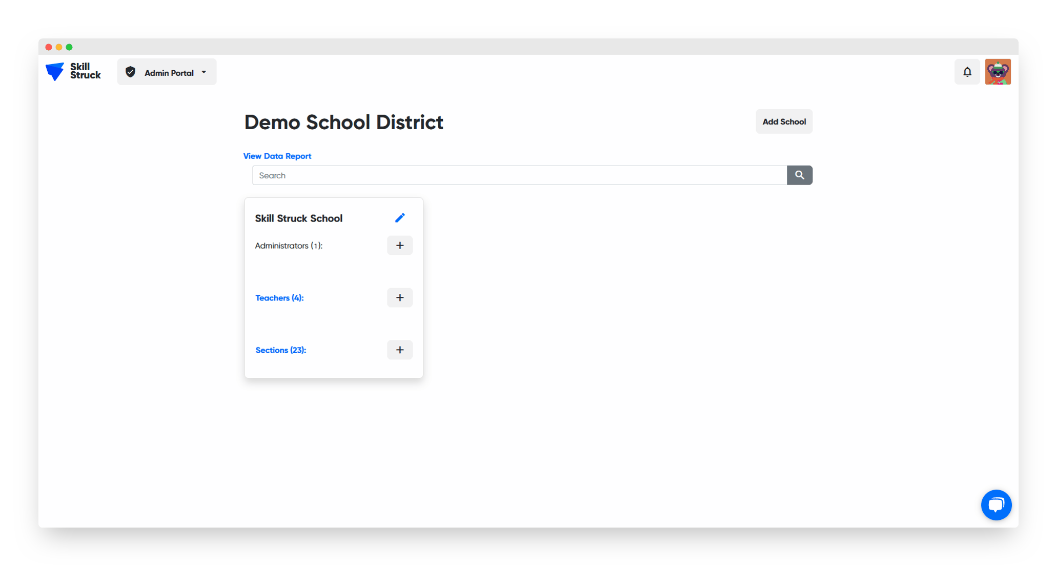
Task: Click the green maximize window button
Action: 69,47
